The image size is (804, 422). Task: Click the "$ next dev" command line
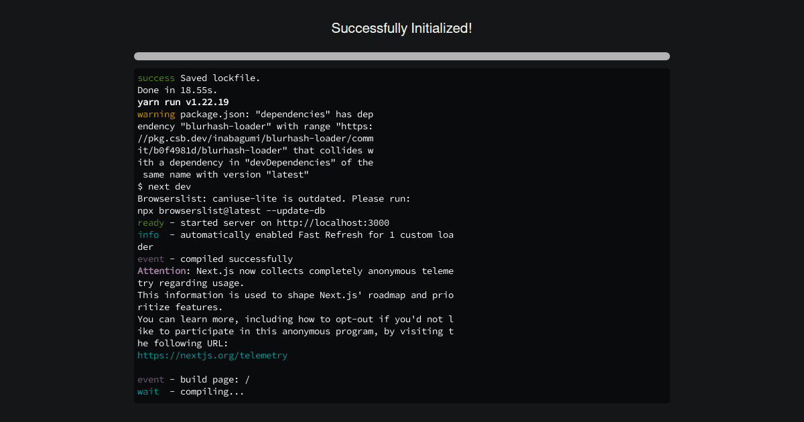click(164, 187)
